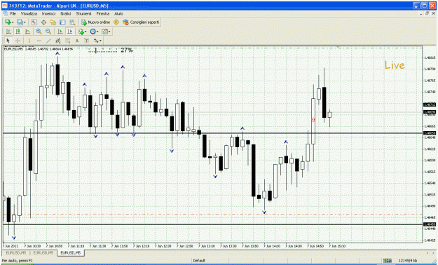Expand the arrows tool dropdown
The image size is (438, 265).
(x=100, y=41)
